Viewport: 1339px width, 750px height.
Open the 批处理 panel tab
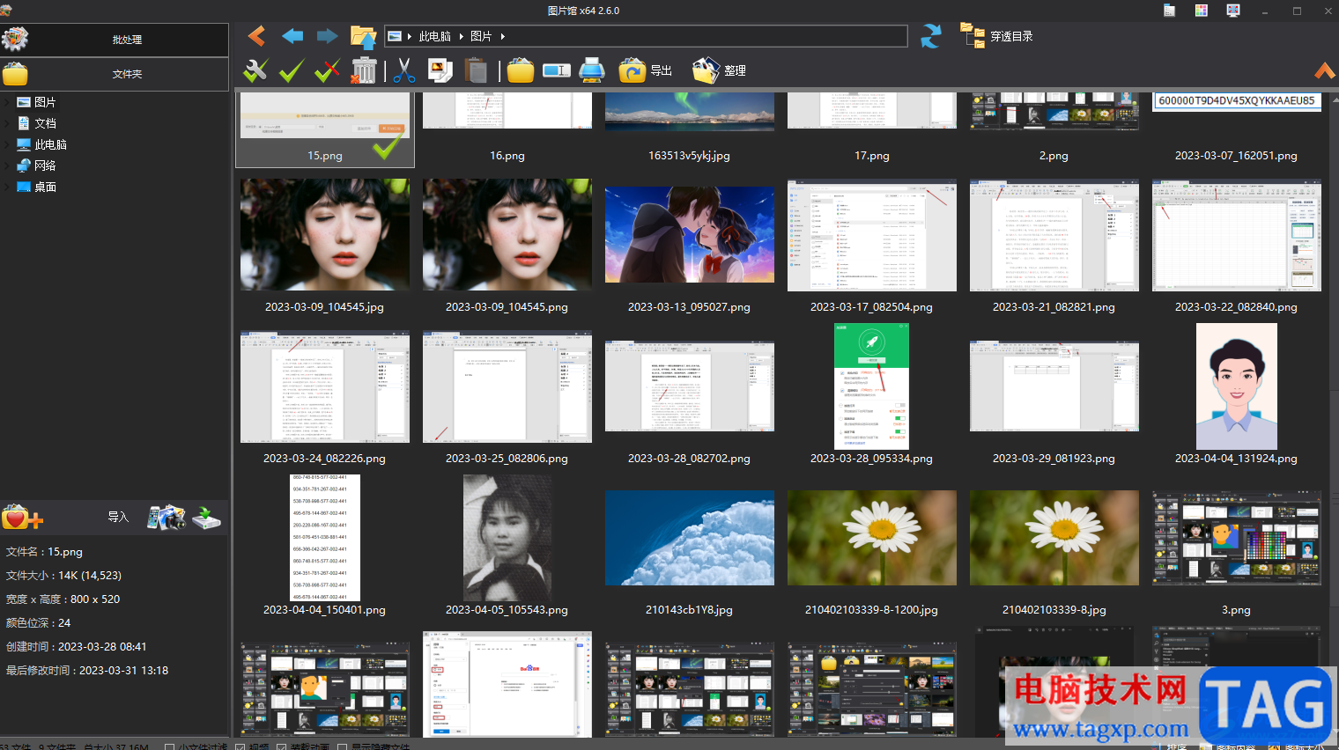coord(115,40)
